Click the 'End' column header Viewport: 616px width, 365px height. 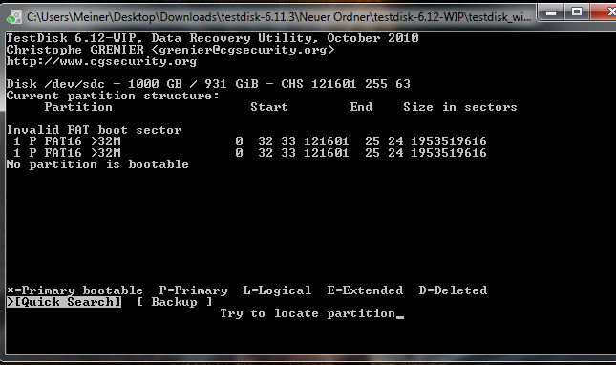click(x=361, y=107)
